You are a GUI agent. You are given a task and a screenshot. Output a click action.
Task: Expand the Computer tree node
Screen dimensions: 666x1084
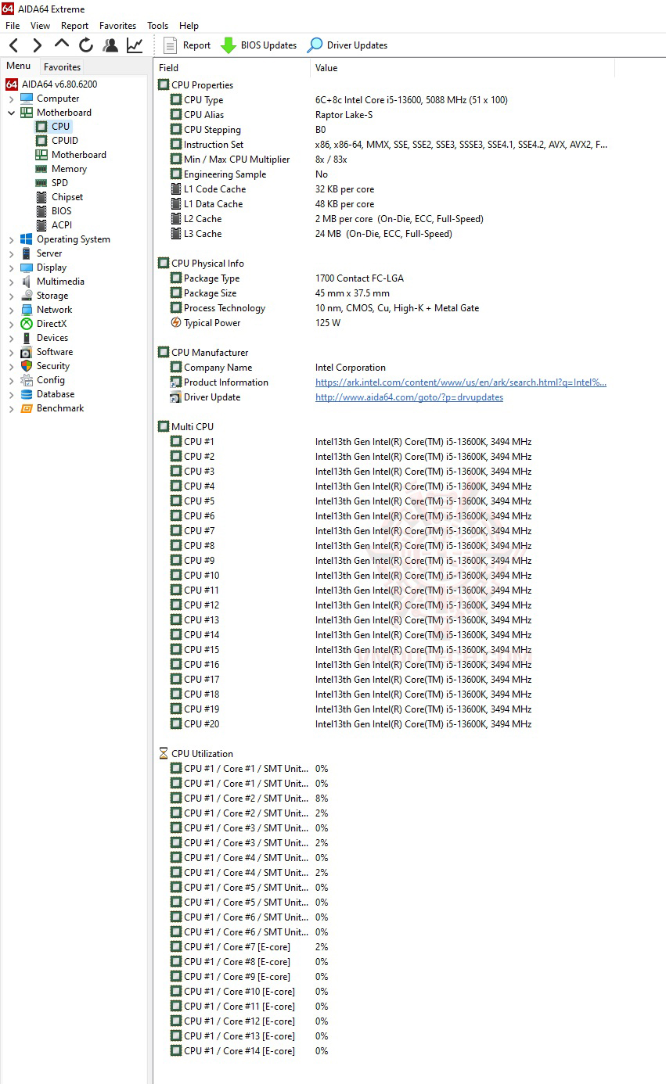pyautogui.click(x=11, y=99)
